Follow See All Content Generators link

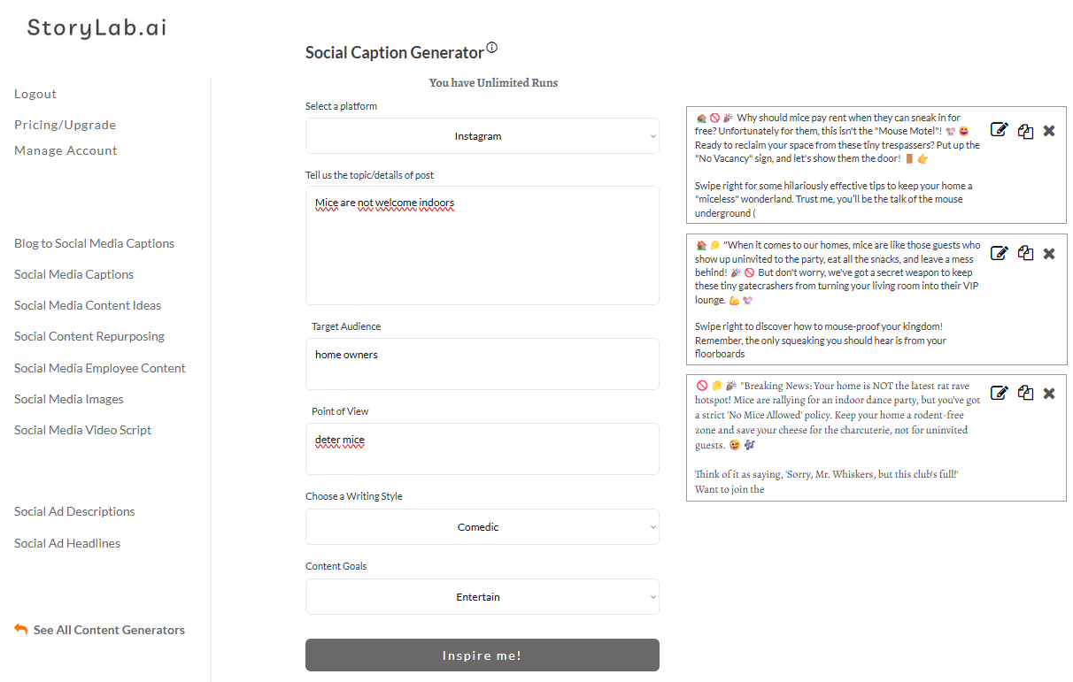[108, 630]
